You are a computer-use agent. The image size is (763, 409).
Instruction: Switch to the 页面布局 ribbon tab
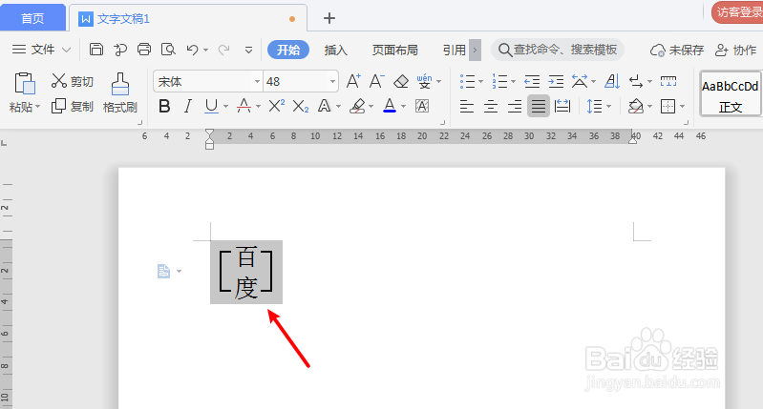coord(394,50)
